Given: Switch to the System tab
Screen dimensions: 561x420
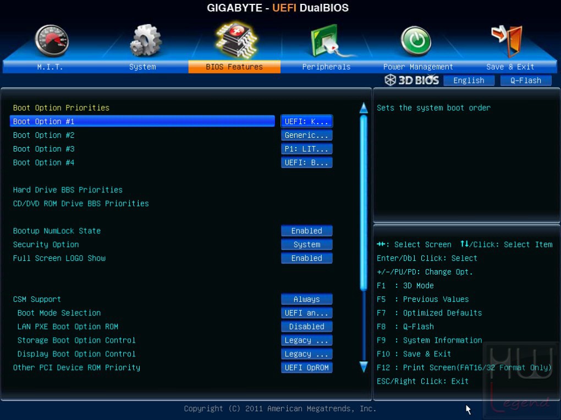Looking at the screenshot, I should click(x=142, y=67).
